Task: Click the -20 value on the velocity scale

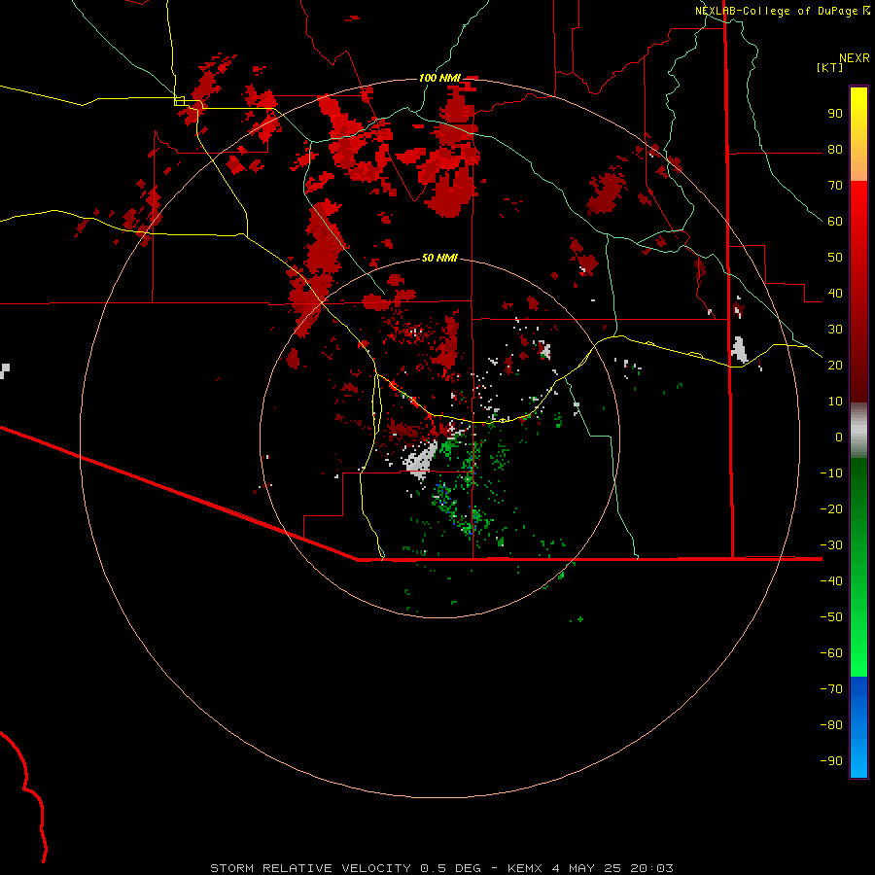Action: (x=831, y=508)
